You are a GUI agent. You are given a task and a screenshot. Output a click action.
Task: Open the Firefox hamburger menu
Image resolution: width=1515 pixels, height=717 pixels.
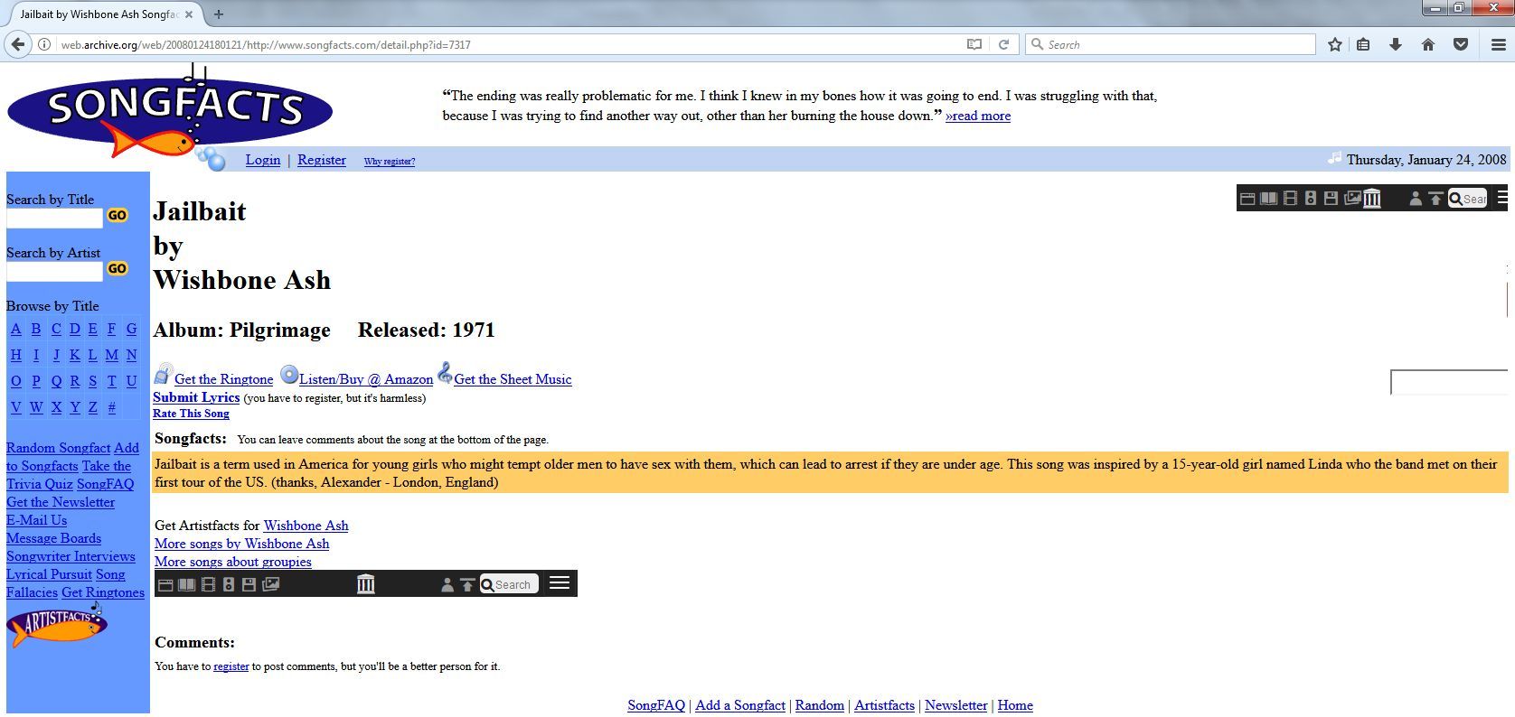coord(1498,44)
